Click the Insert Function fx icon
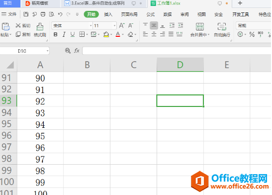Screen dimensions: 272x195 click(77, 51)
